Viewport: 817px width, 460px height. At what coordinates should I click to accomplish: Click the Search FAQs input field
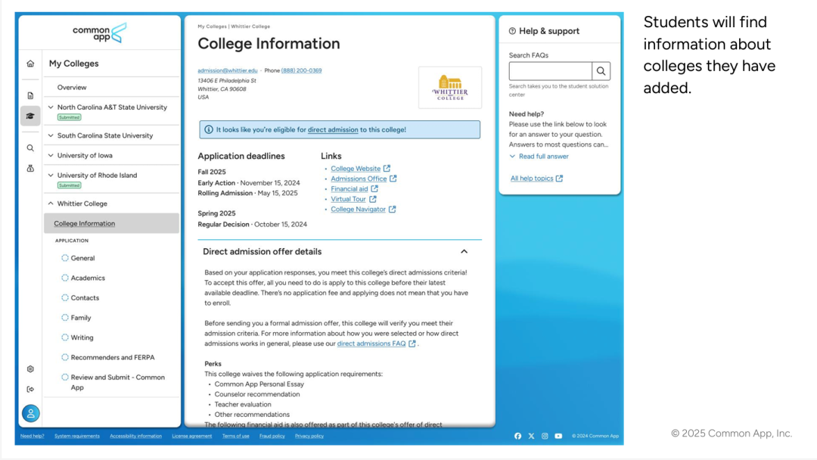click(x=551, y=71)
